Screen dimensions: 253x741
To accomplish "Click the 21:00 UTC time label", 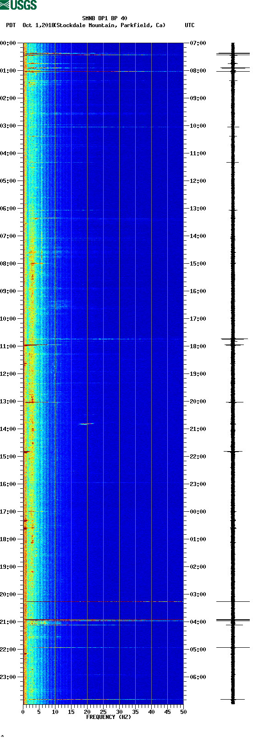I will (198, 429).
